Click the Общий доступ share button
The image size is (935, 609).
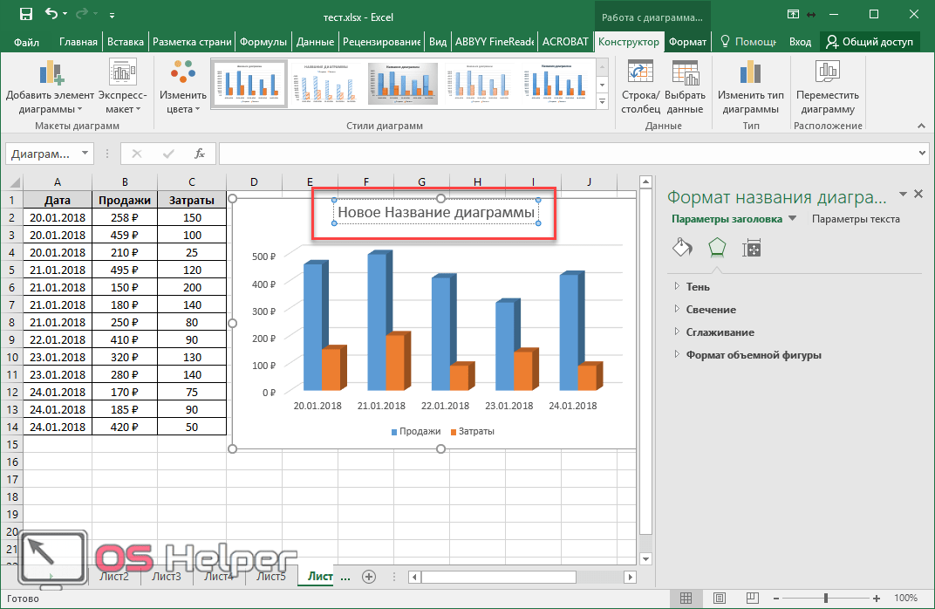[870, 41]
